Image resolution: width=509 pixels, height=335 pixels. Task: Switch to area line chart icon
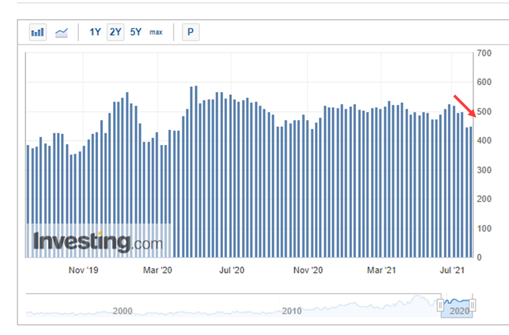click(62, 32)
